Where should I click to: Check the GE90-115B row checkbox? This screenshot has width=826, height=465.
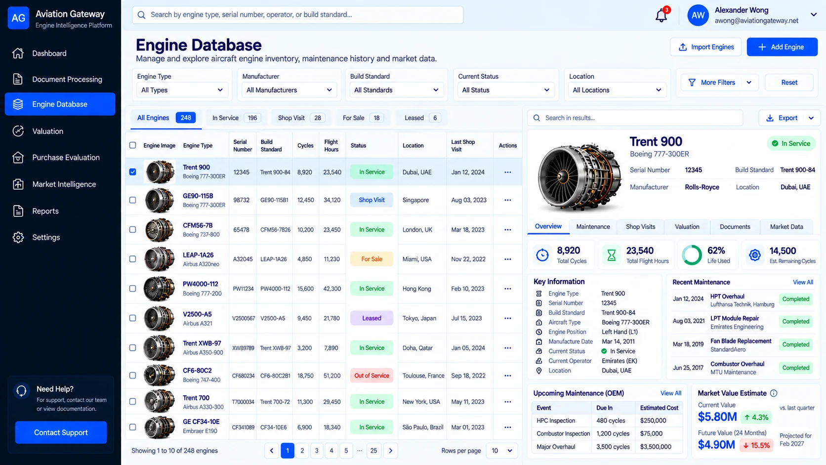[132, 200]
